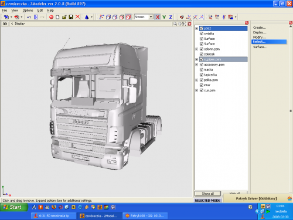The height and width of the screenshot is (220, 293).
Task: Click the Undo arrow toolbar icon
Action: click(x=29, y=17)
